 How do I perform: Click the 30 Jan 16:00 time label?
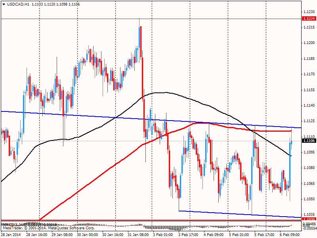coord(113,235)
